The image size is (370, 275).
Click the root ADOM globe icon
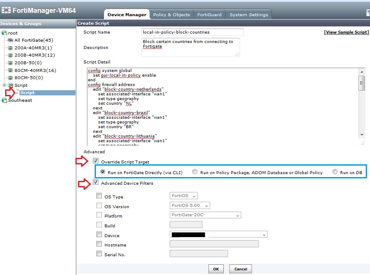coord(4,33)
